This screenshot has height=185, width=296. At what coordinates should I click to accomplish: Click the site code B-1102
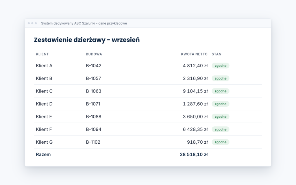click(x=93, y=142)
